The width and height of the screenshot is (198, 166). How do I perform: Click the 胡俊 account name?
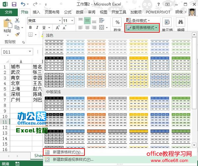click(179, 12)
